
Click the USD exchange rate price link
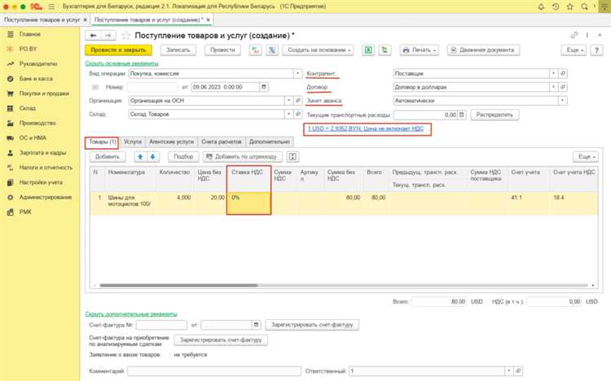pyautogui.click(x=367, y=129)
